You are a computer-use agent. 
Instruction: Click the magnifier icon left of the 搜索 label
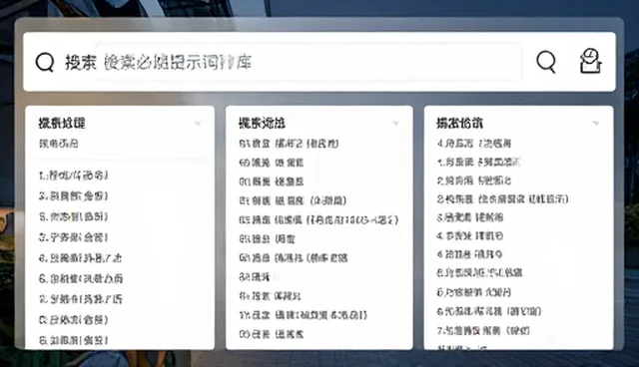[x=45, y=62]
